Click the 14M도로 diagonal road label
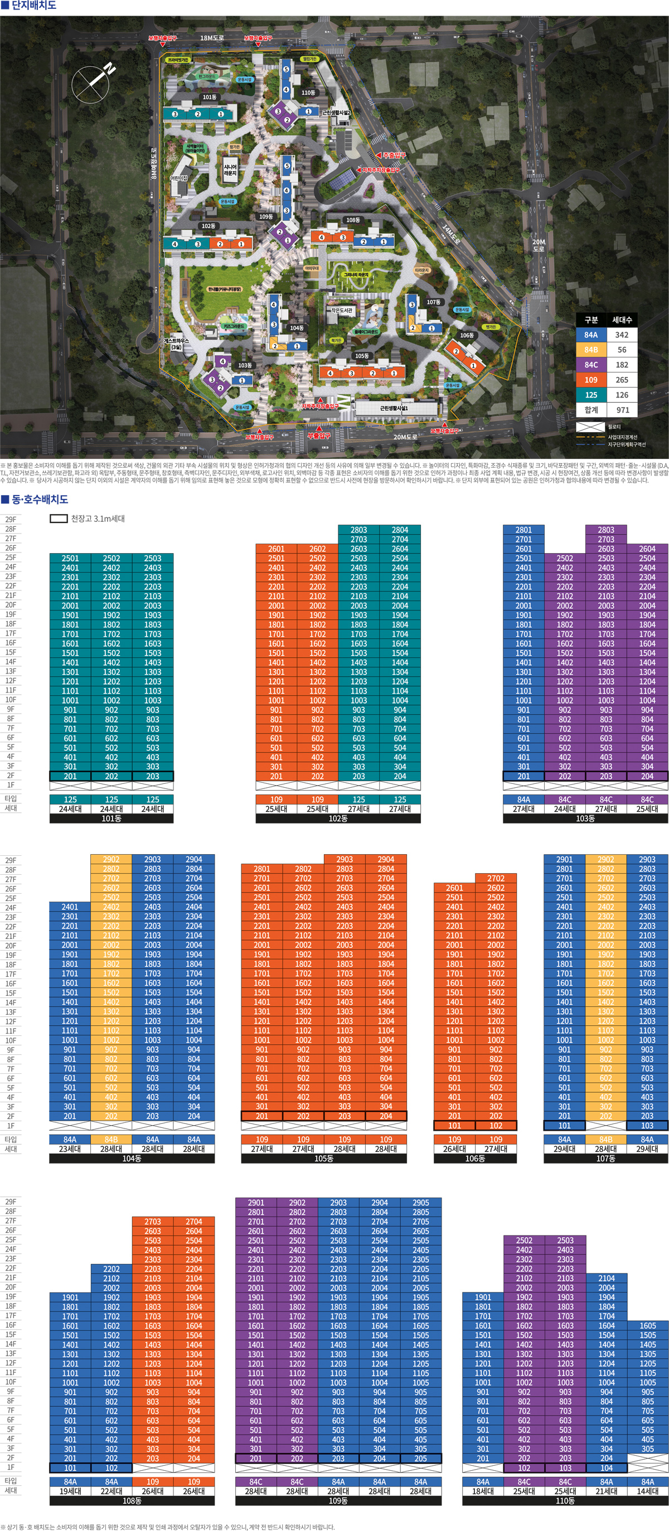This screenshot has width=669, height=1531. (x=451, y=235)
